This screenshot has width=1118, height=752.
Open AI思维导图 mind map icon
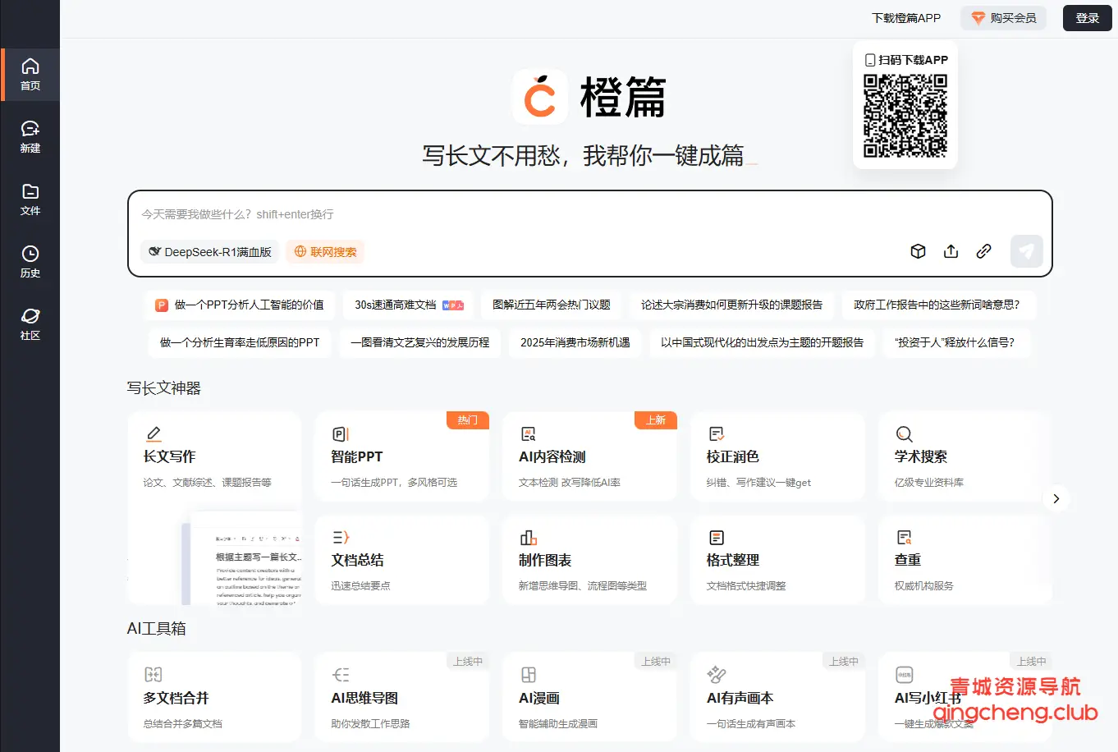tap(341, 674)
